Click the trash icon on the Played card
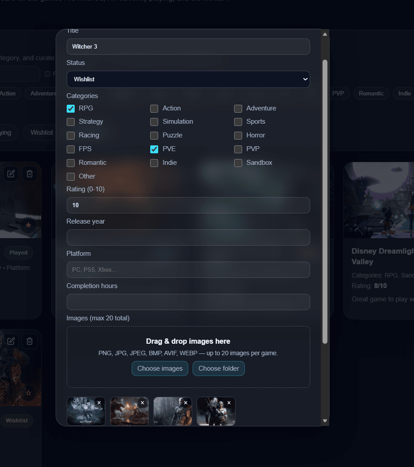The height and width of the screenshot is (467, 414). click(30, 174)
